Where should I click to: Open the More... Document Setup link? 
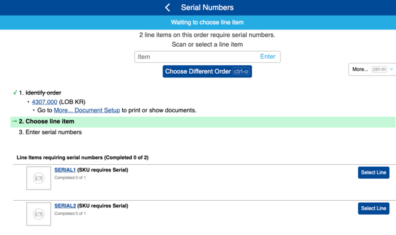(87, 110)
